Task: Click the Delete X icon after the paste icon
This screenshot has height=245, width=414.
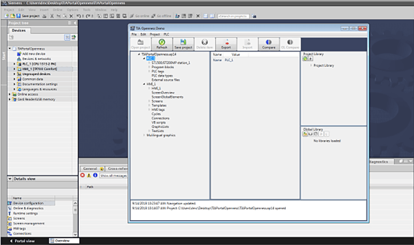Action: click(71, 16)
